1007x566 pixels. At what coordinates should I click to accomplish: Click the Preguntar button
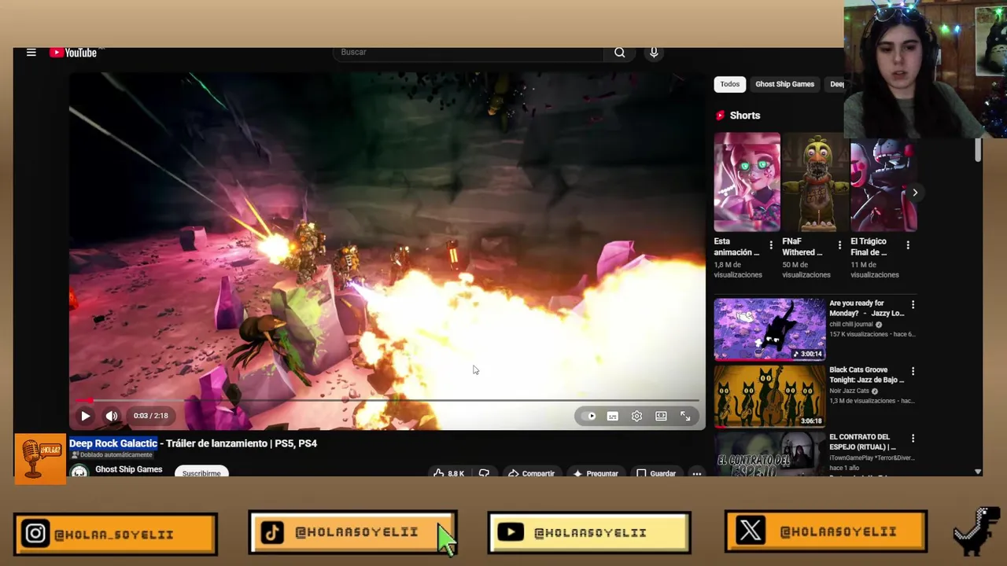point(596,473)
